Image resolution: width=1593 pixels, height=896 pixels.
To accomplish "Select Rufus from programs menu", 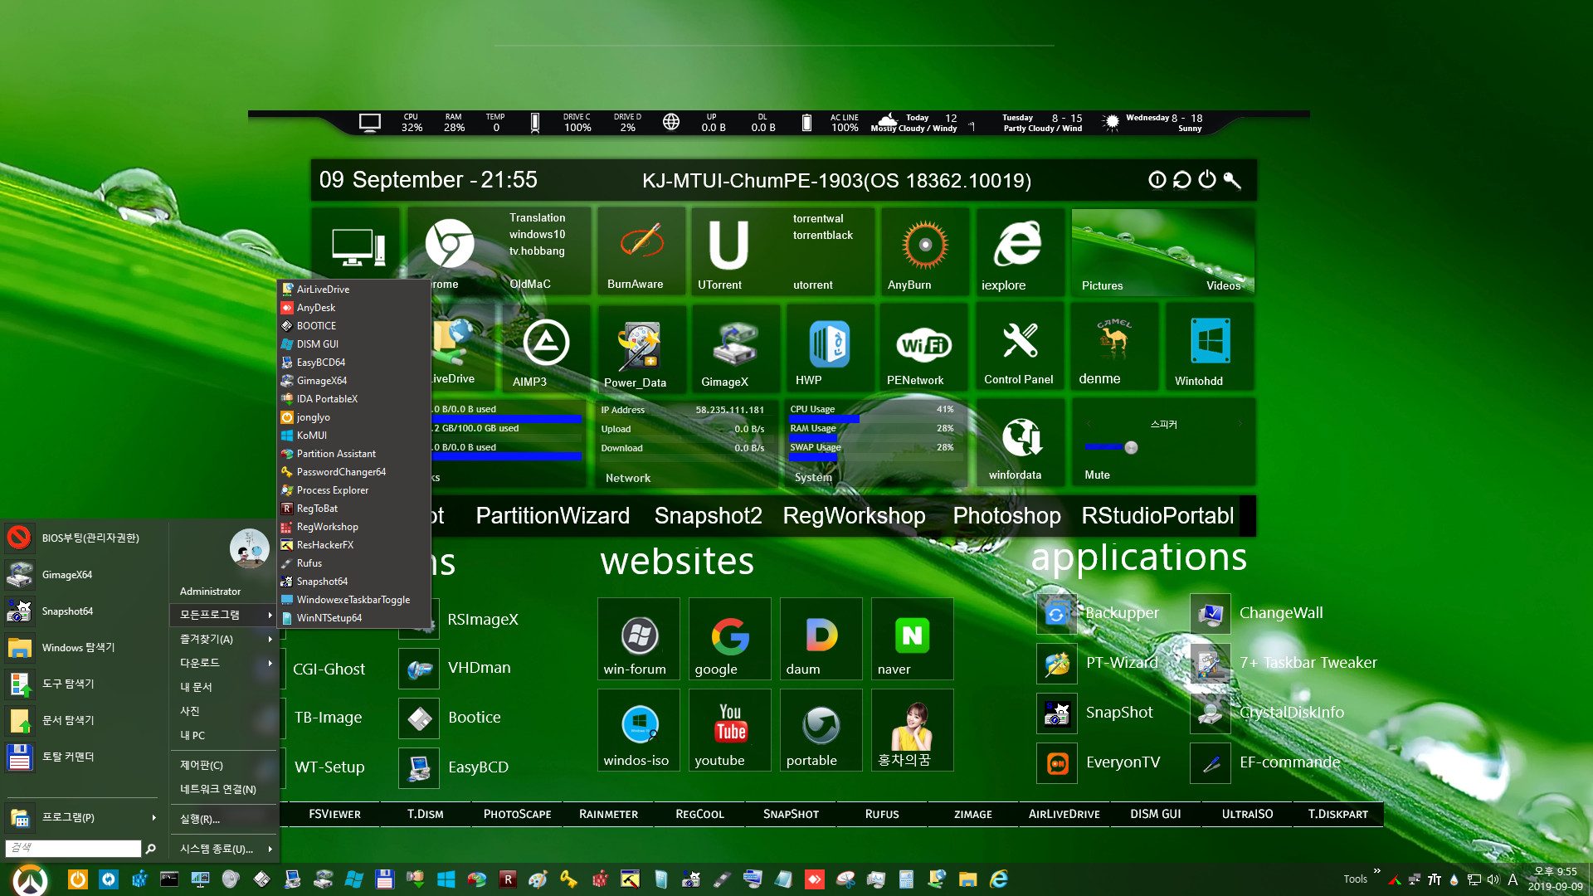I will pyautogui.click(x=353, y=563).
